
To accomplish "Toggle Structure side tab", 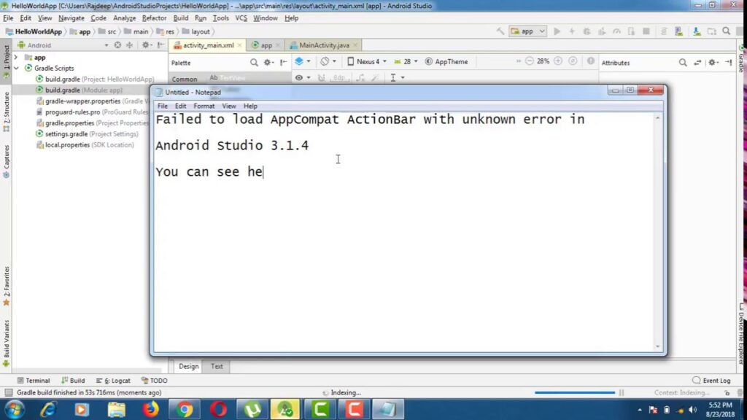I will (6, 112).
